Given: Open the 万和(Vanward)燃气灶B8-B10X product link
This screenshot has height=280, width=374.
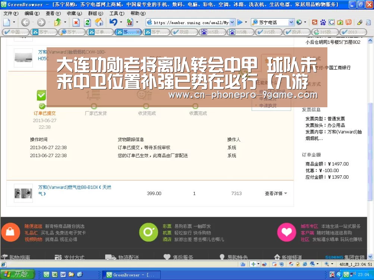Looking at the screenshot, I should (x=75, y=191).
